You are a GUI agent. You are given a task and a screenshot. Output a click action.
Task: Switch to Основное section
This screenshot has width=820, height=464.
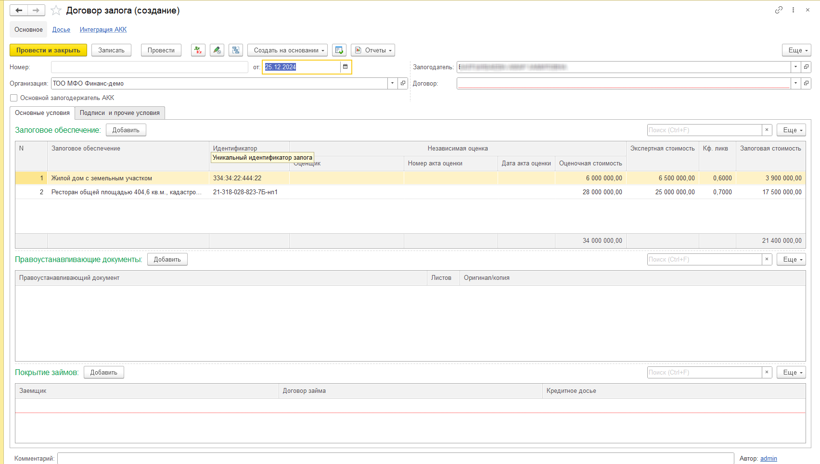pos(28,29)
